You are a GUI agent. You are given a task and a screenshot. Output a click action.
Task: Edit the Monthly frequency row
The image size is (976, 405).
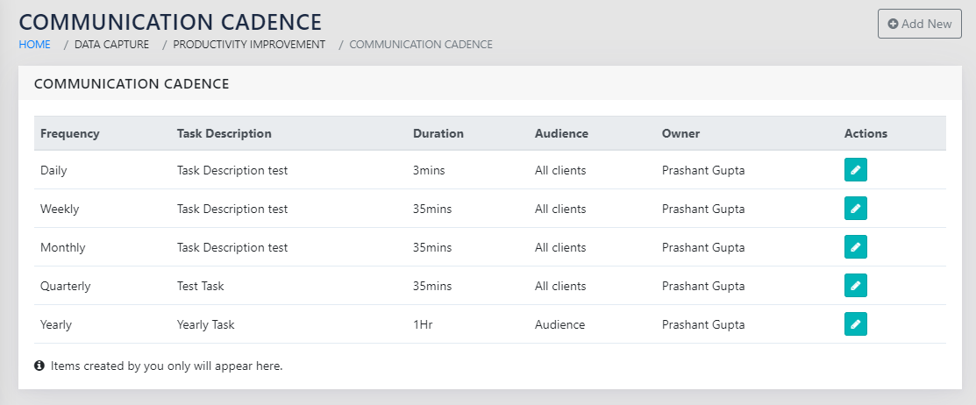pyautogui.click(x=855, y=247)
